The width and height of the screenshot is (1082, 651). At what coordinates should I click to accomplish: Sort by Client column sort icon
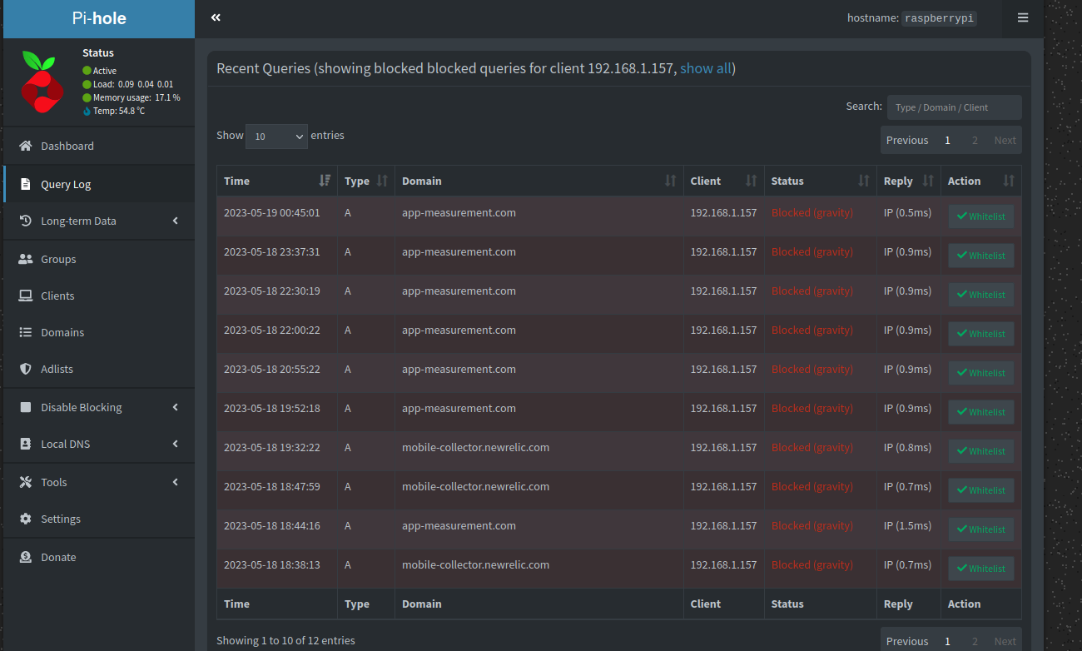coord(751,181)
